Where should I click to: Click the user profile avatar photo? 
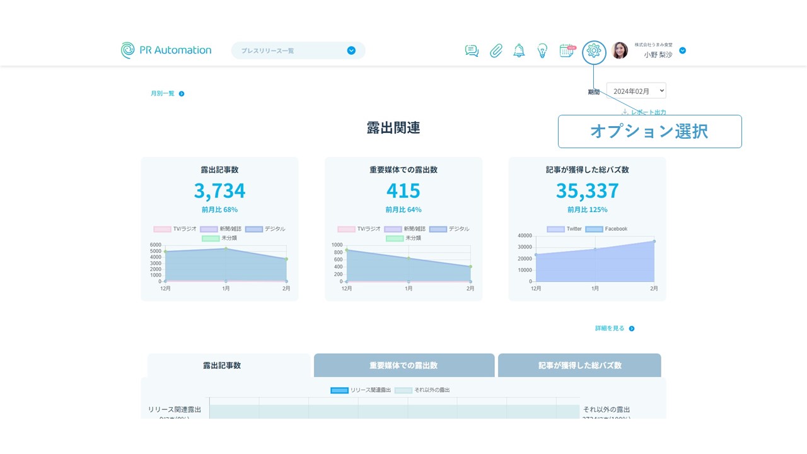click(x=620, y=50)
